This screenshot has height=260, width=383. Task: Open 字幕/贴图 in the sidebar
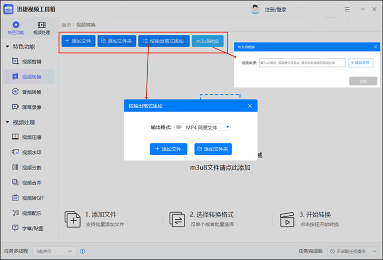(29, 228)
